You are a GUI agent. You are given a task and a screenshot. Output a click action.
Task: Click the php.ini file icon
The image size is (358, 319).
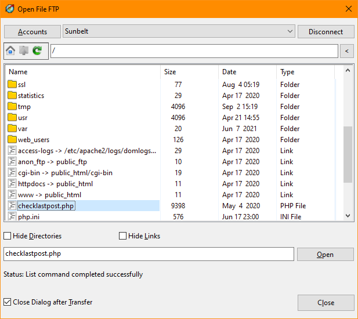point(12,216)
